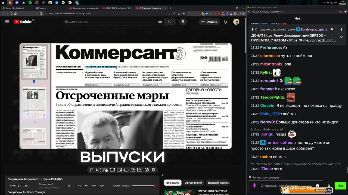The image size is (348, 195).
Task: Click the youtube.com address bar URL
Action: click(x=70, y=14)
